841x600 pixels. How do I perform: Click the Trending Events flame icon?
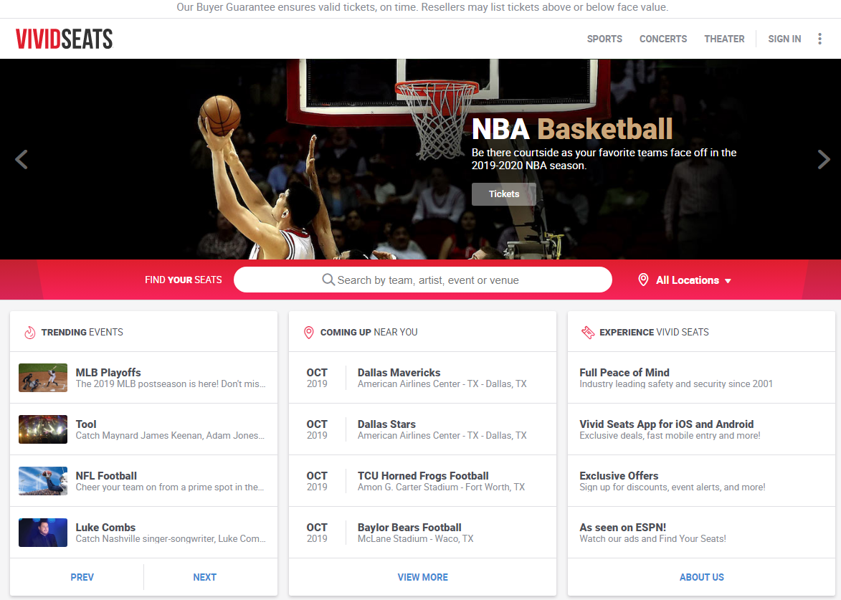pyautogui.click(x=30, y=333)
